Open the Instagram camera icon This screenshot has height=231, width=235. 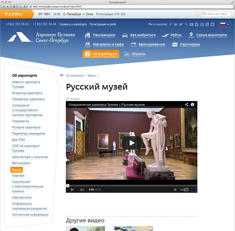pyautogui.click(x=196, y=24)
